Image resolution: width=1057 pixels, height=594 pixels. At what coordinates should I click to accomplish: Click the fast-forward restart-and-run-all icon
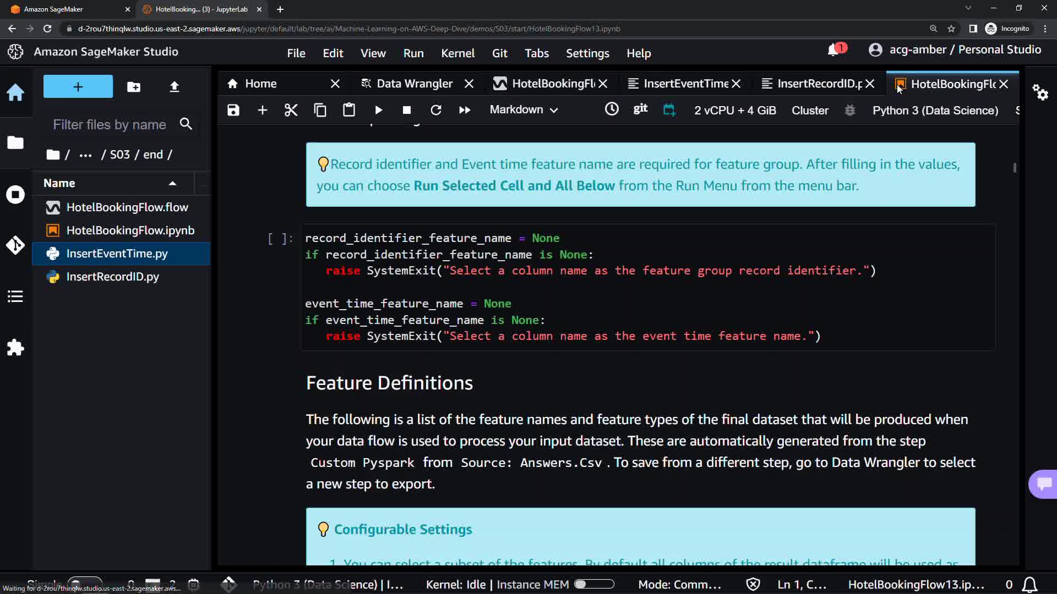point(464,110)
